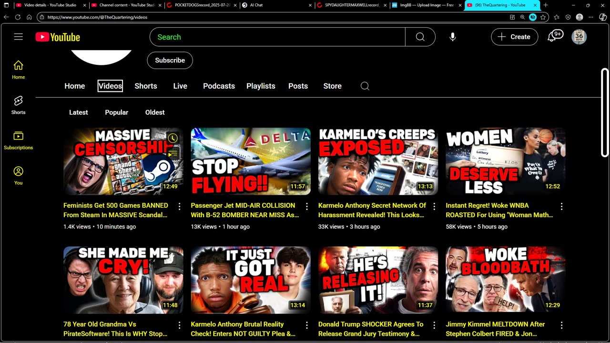Open the Copilot sidebar
Screen dimensions: 610x343
(x=603, y=17)
